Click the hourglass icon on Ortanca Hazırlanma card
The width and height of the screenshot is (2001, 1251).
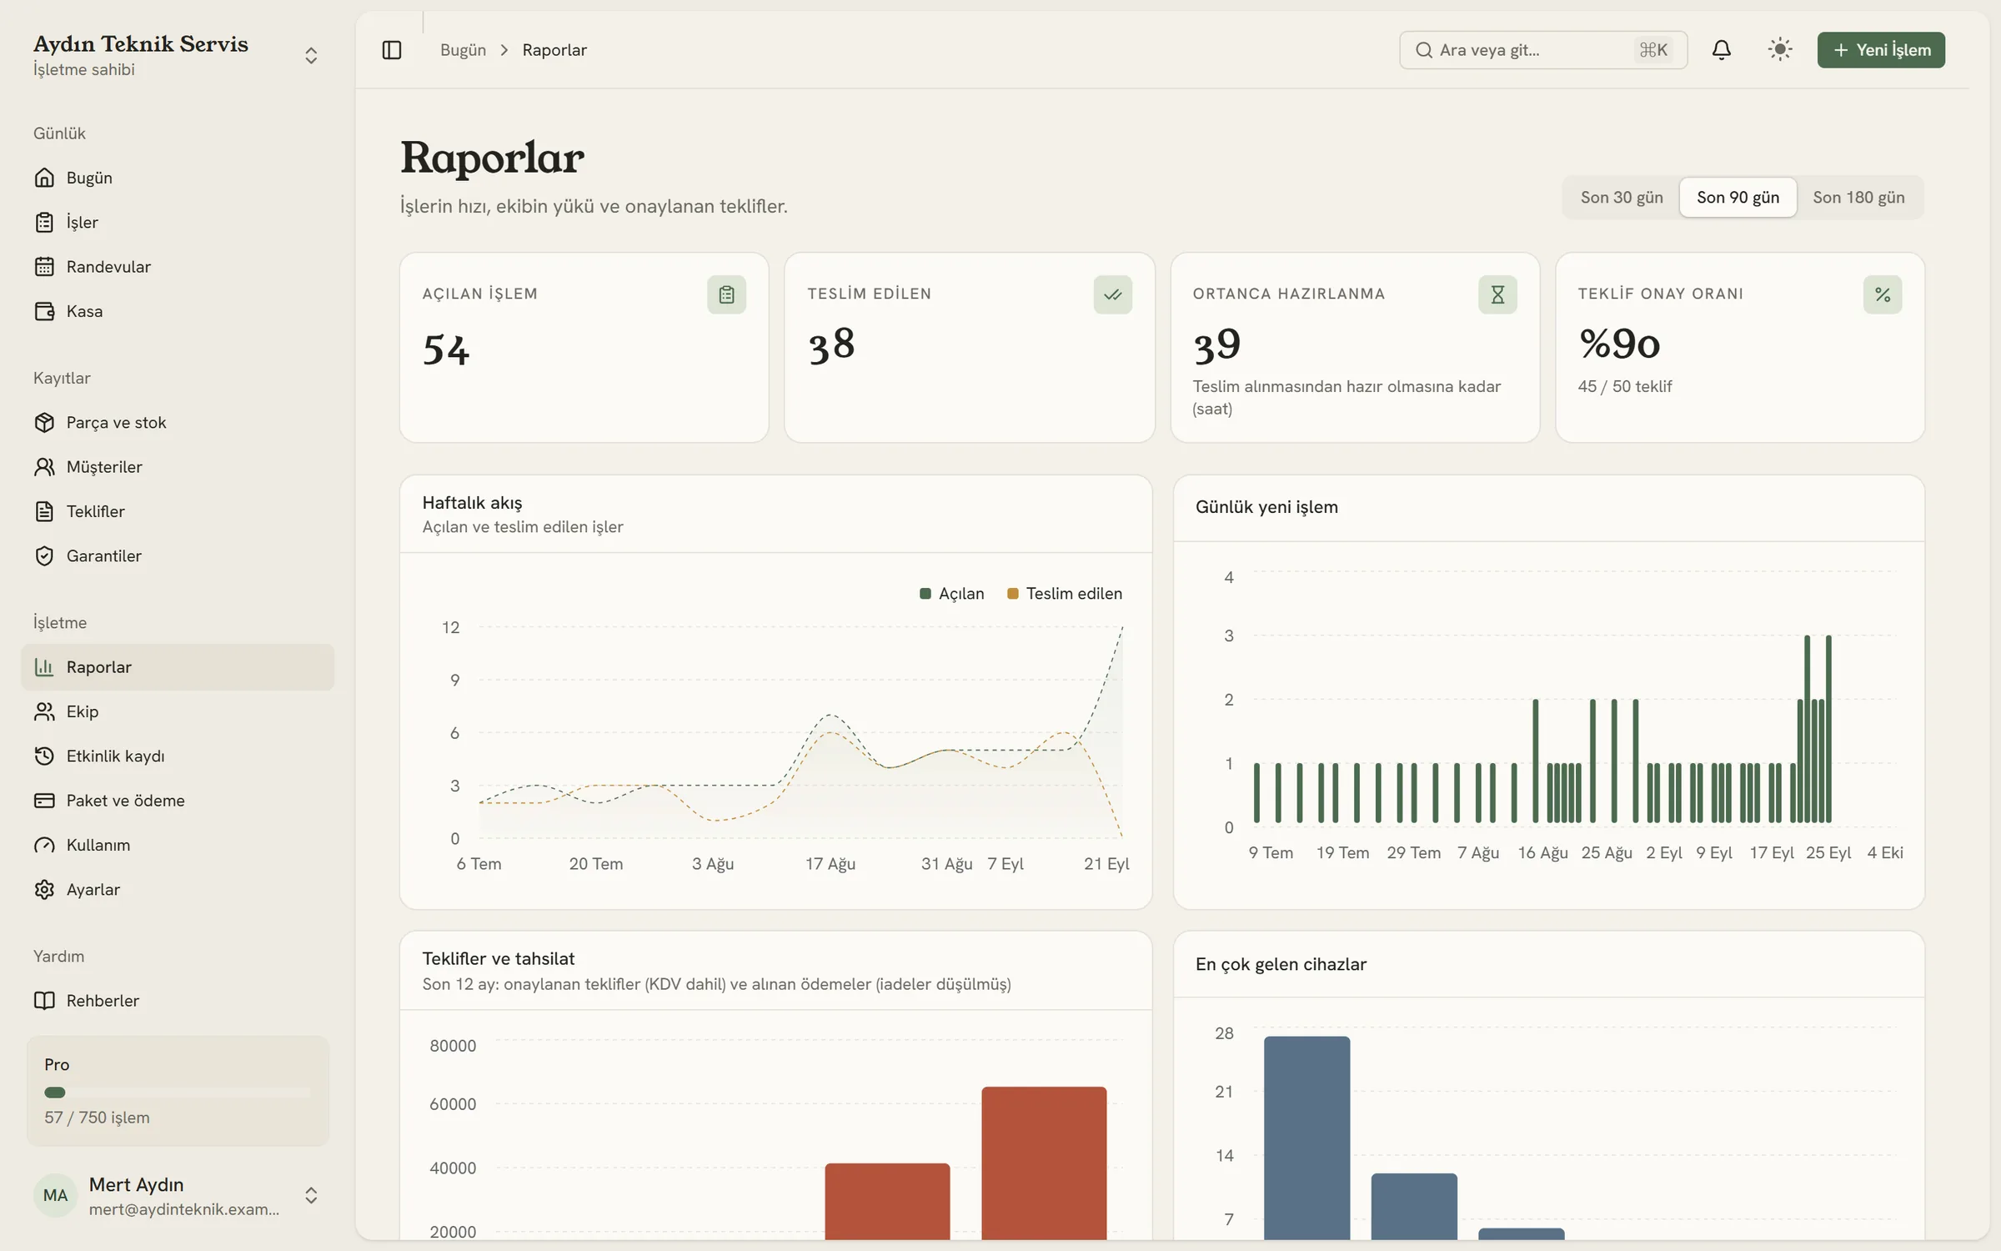pos(1497,294)
